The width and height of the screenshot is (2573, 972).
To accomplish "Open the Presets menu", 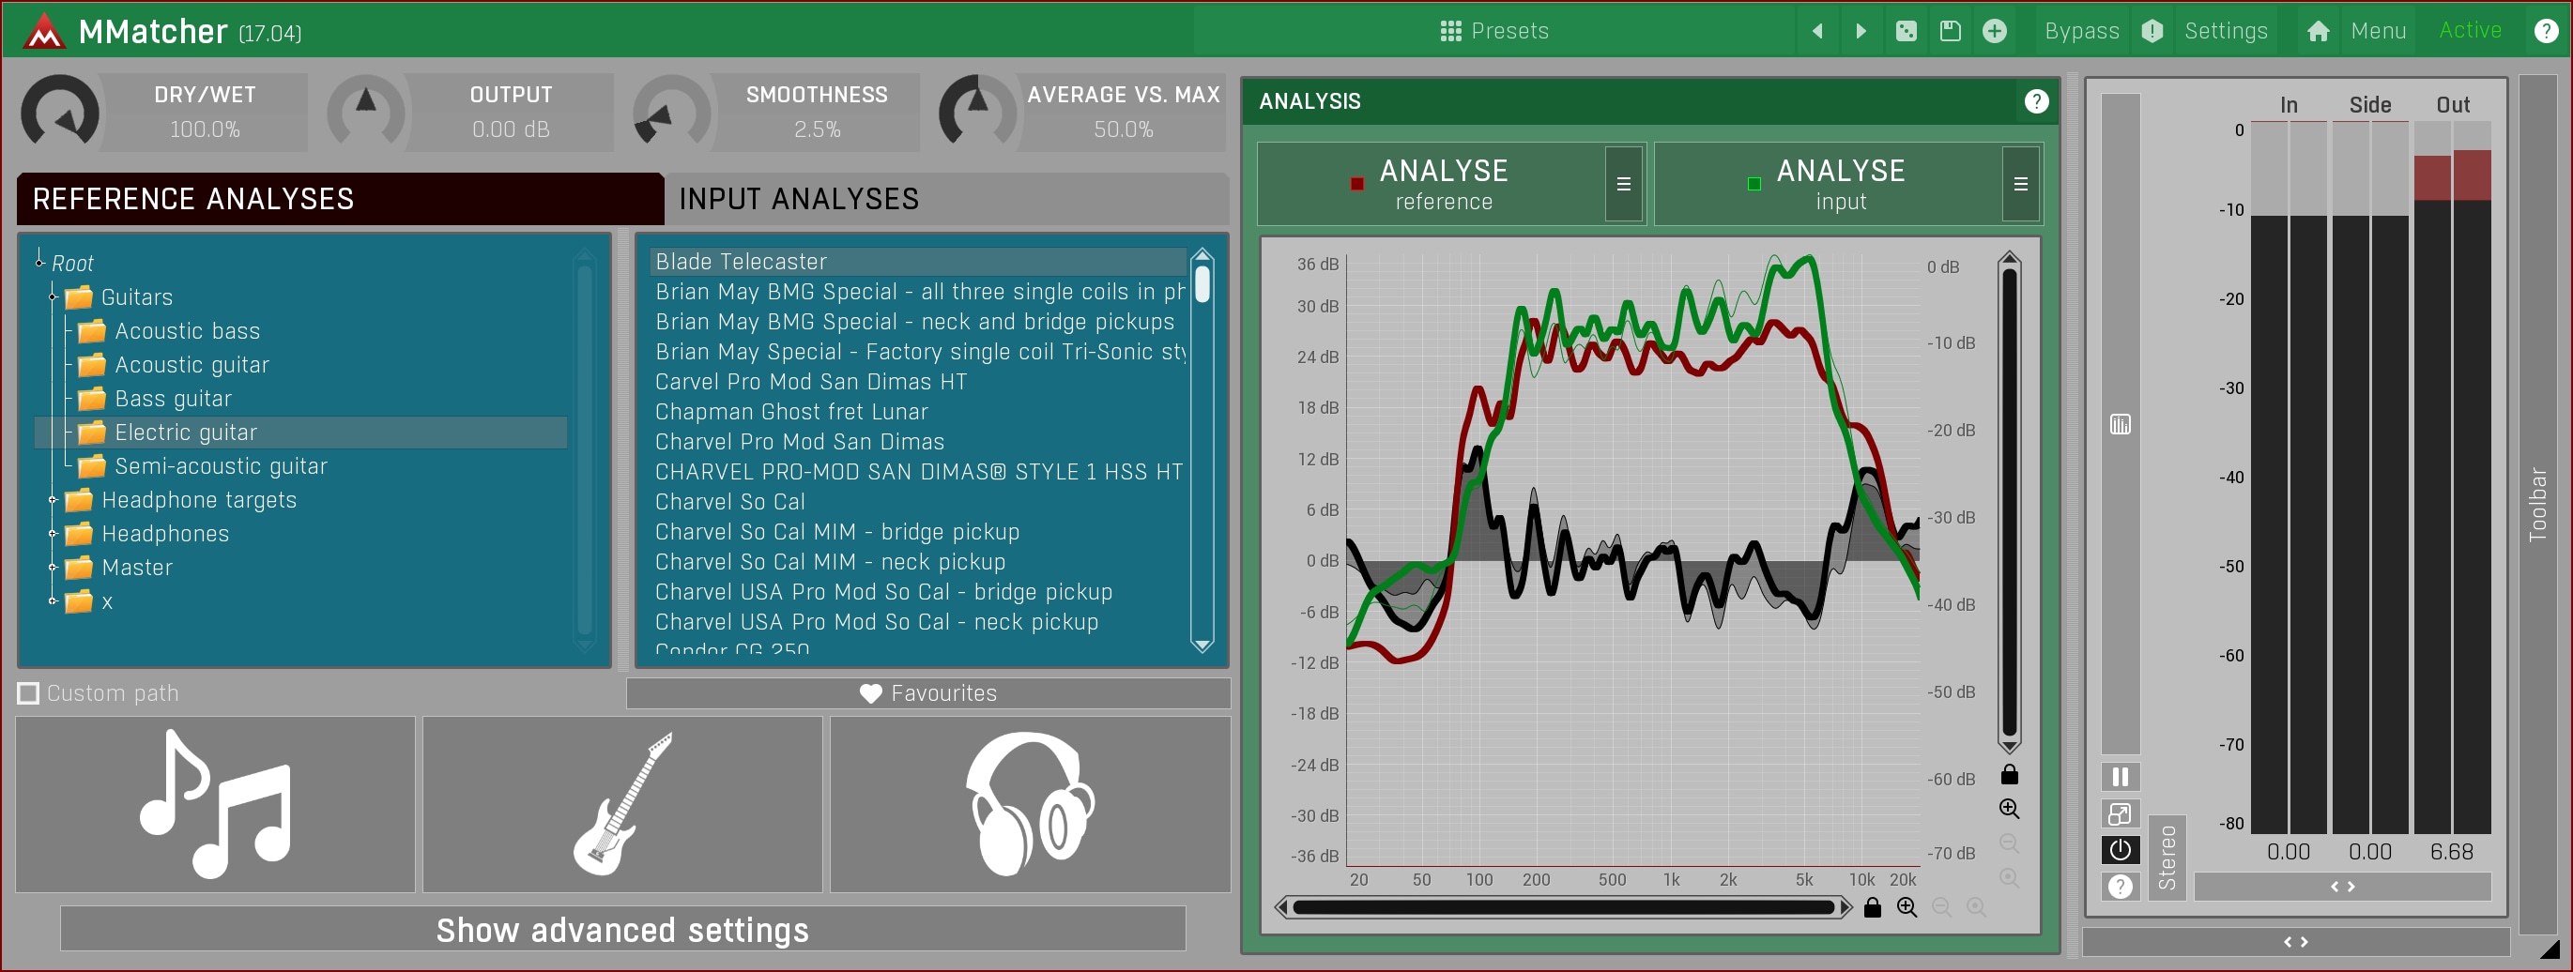I will pos(1494,31).
